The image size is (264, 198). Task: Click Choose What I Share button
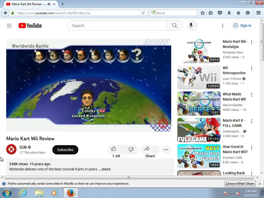(x=240, y=184)
